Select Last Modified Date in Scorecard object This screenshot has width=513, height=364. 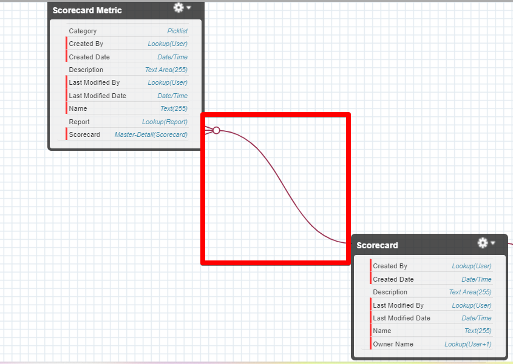(x=431, y=318)
